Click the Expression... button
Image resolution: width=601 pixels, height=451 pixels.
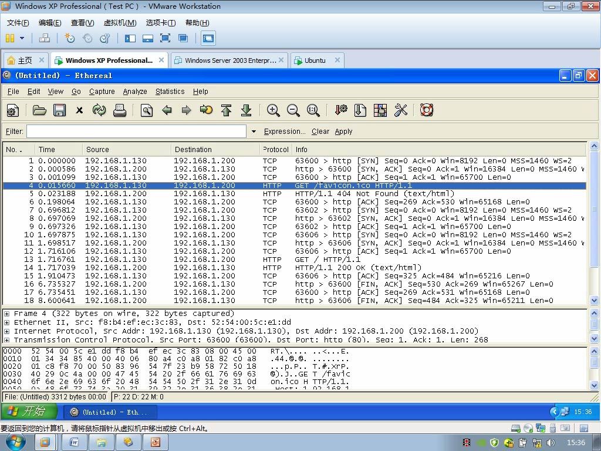pyautogui.click(x=285, y=132)
